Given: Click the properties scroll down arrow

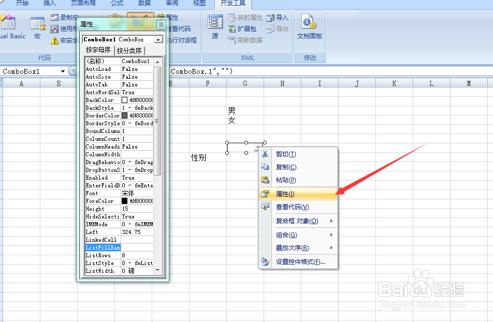Looking at the screenshot, I should click(157, 270).
